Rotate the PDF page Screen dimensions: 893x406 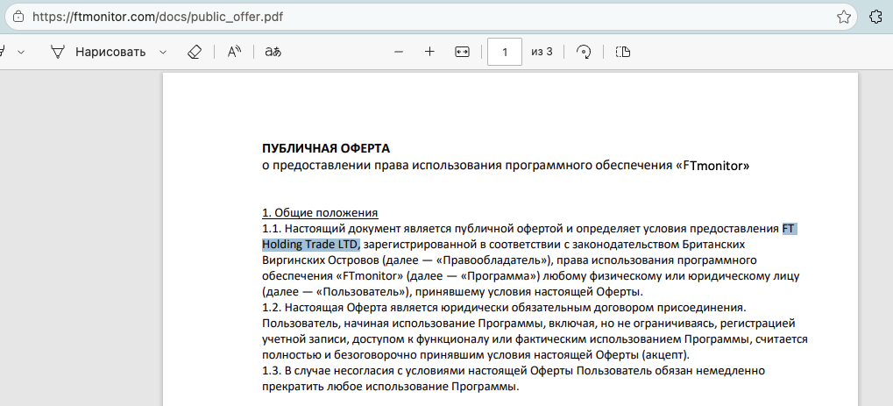(x=583, y=52)
